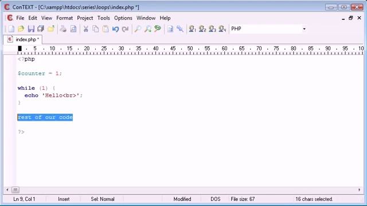Click the ConTEXT document icon in menu bar

point(10,18)
